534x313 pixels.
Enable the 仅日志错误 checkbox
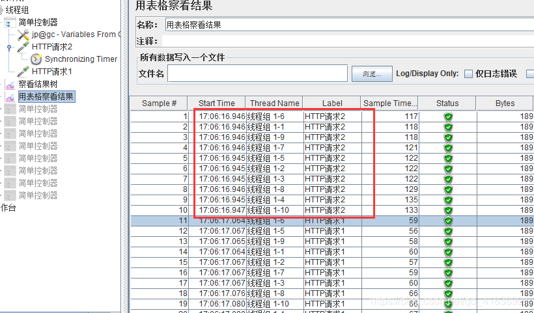pyautogui.click(x=469, y=74)
